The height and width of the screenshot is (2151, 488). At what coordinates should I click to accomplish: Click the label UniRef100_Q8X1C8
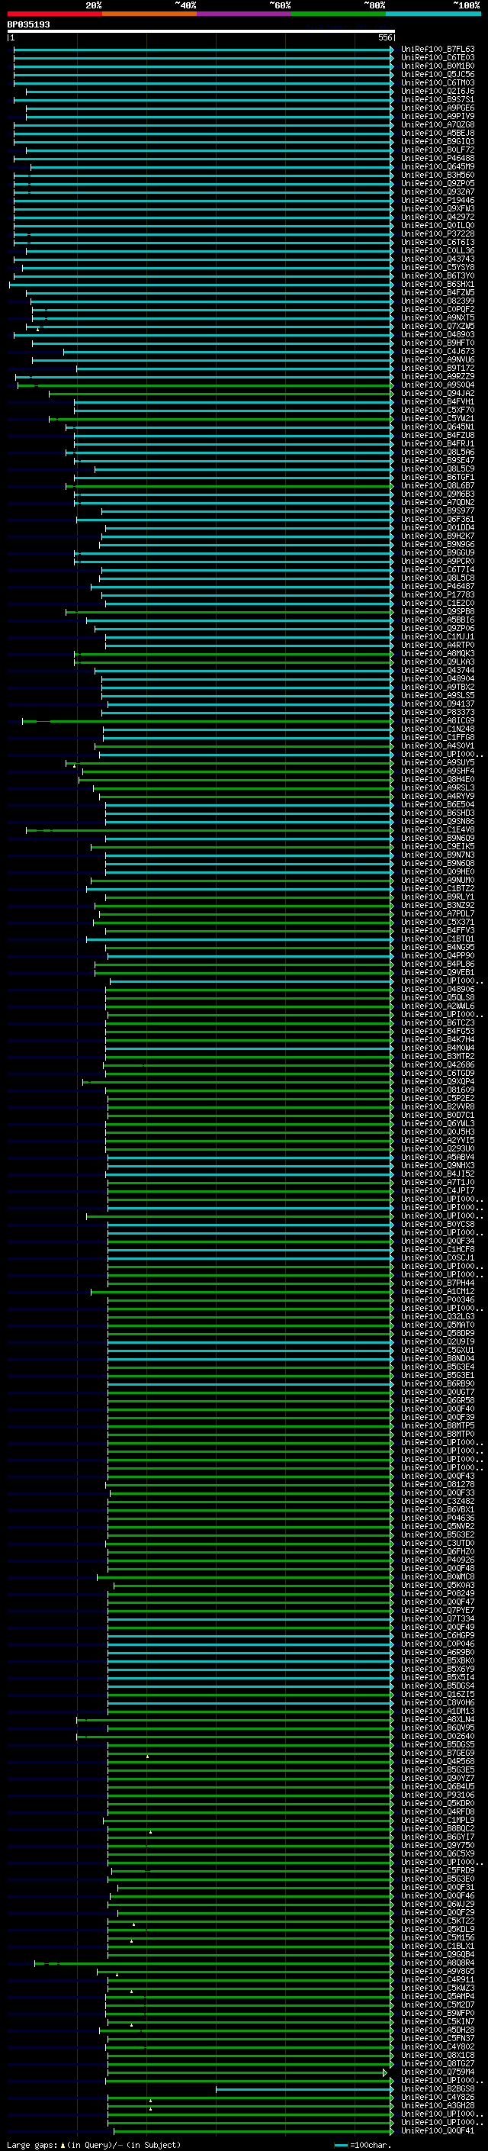coord(438,2055)
